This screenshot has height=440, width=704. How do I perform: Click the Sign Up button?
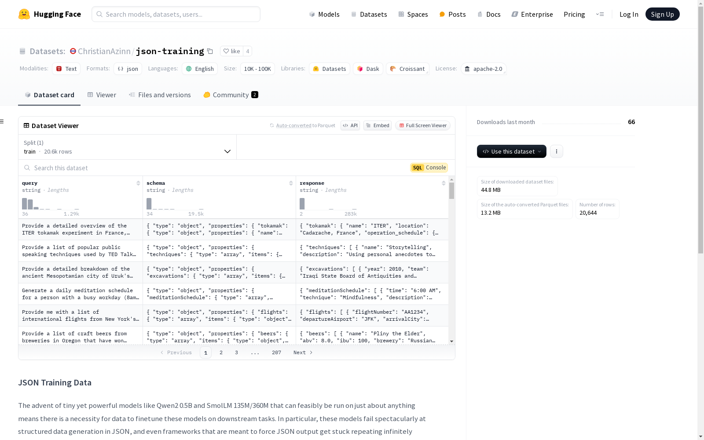(662, 14)
